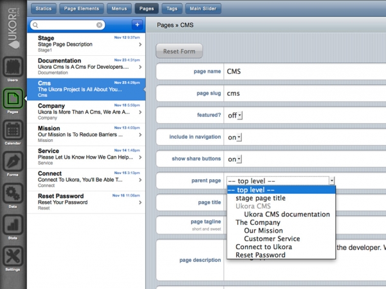Select the Pages sidebar icon

coord(13,98)
